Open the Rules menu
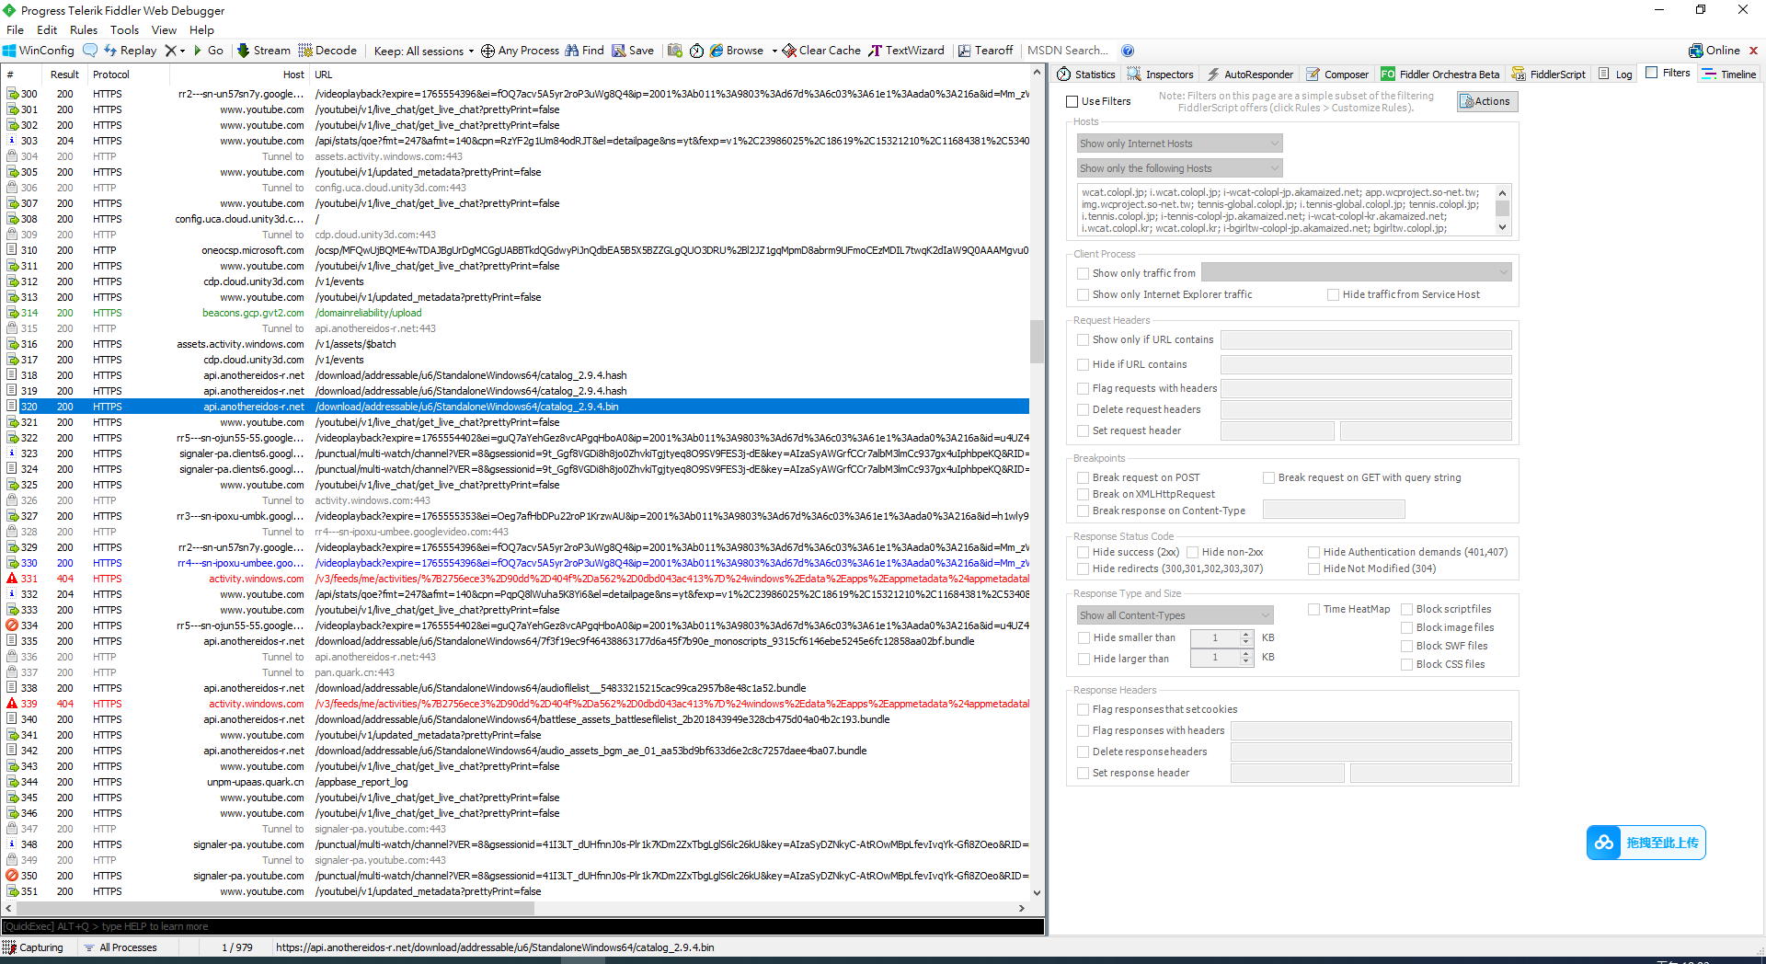 84,30
